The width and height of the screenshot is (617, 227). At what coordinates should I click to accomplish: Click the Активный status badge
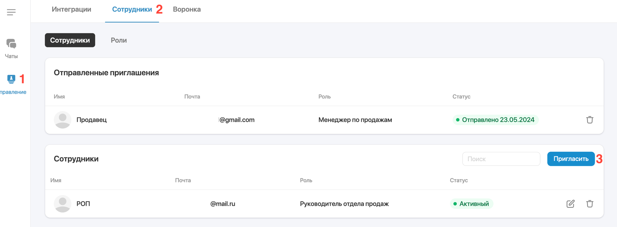point(471,204)
